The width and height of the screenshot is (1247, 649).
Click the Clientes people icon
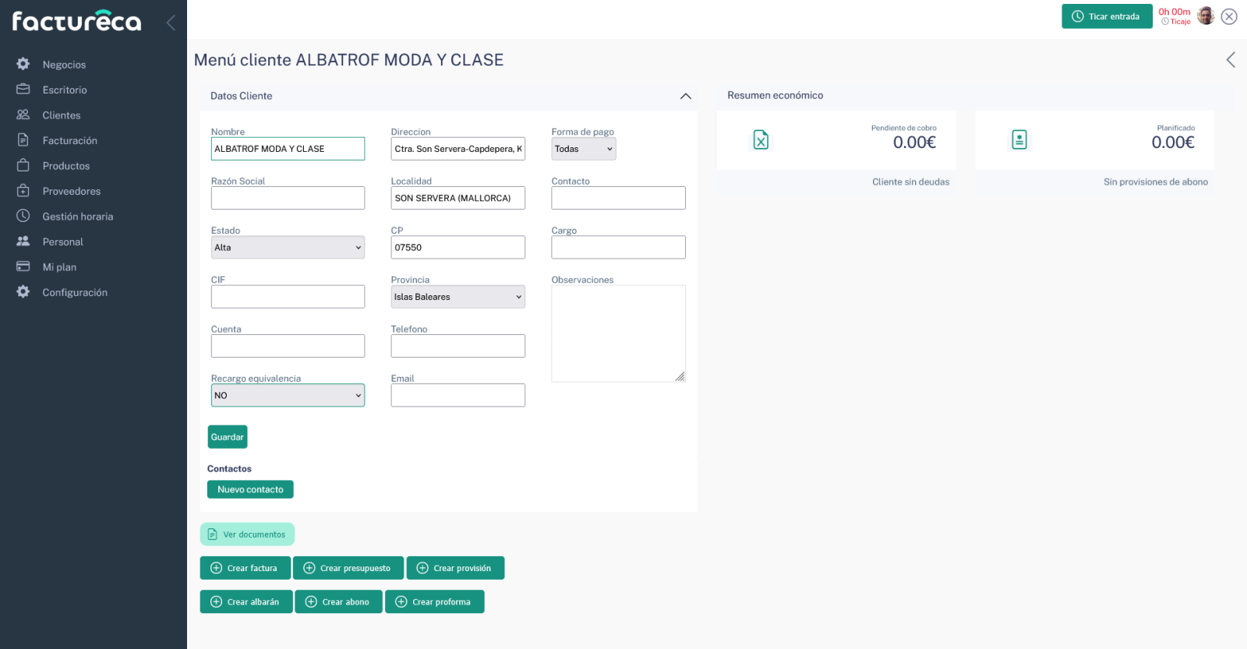(23, 115)
